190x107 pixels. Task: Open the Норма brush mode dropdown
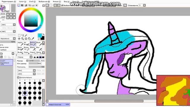coord(25,57)
